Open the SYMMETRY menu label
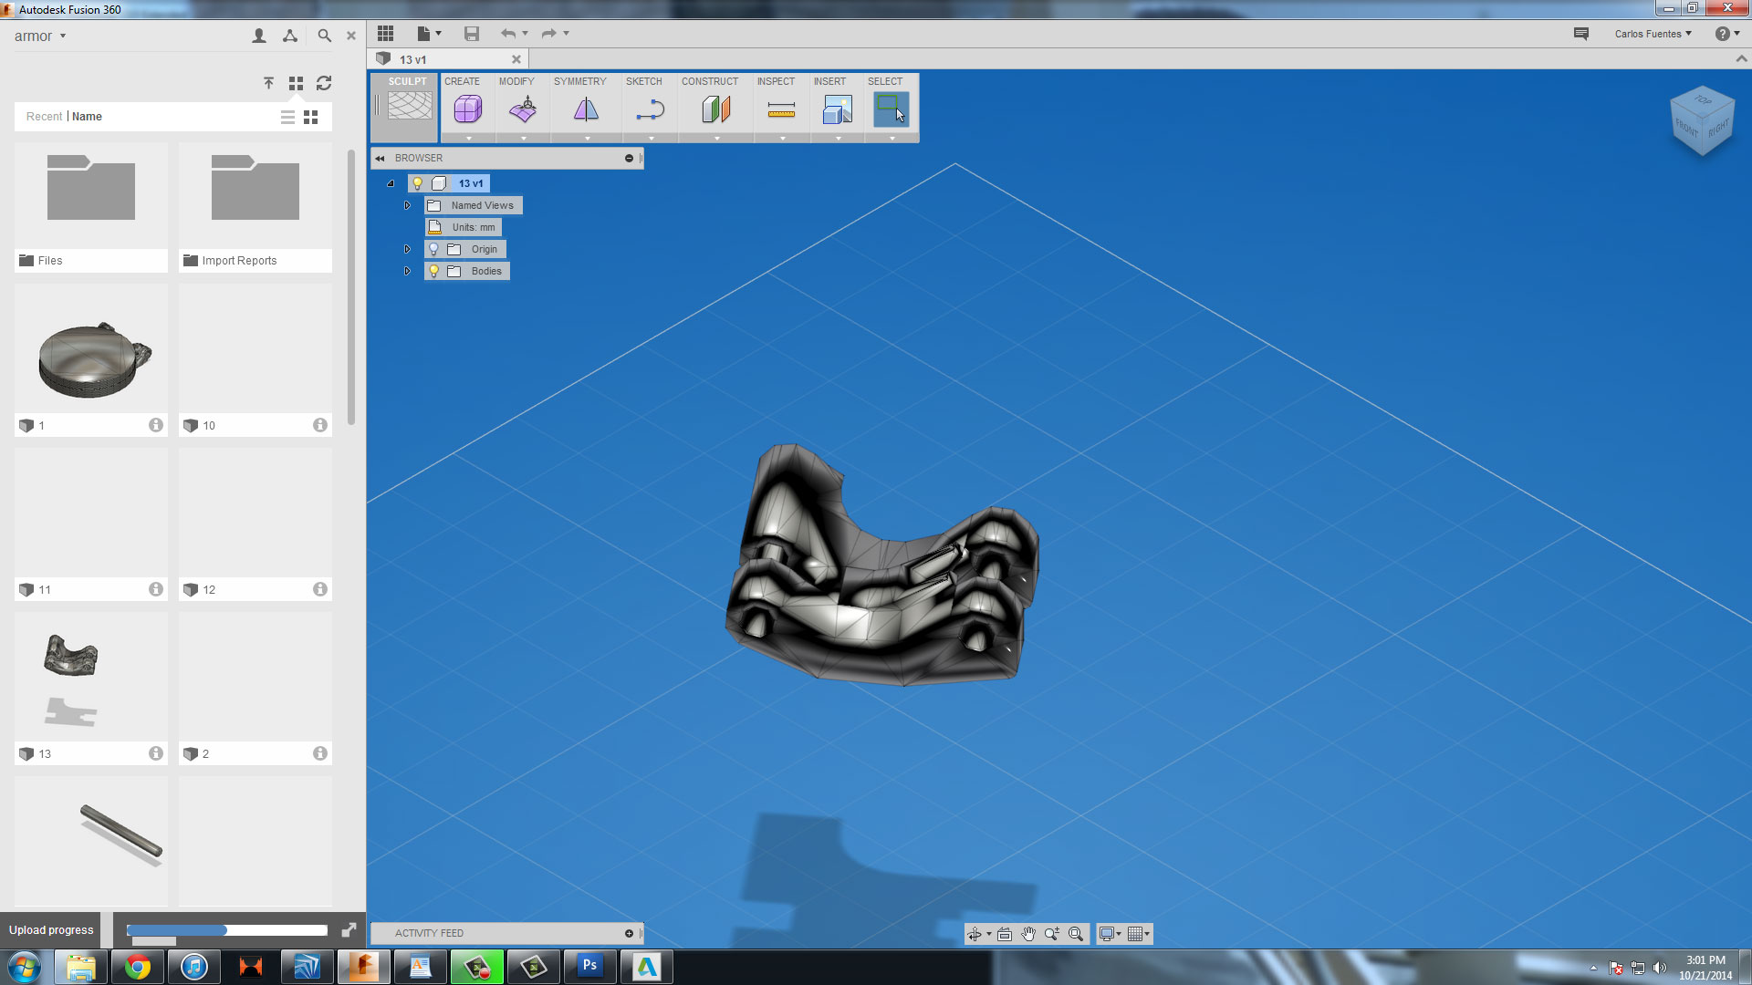This screenshot has height=985, width=1752. point(579,81)
